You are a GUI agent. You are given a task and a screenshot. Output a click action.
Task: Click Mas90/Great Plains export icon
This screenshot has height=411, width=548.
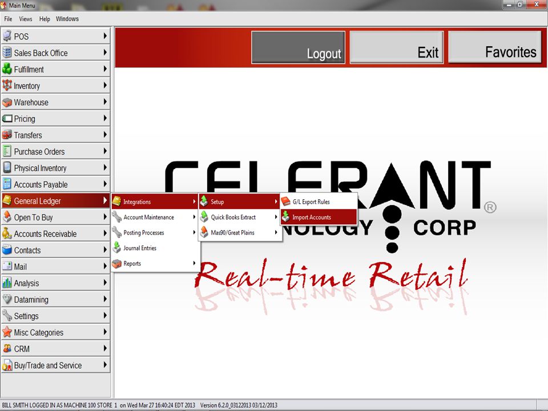(x=204, y=232)
